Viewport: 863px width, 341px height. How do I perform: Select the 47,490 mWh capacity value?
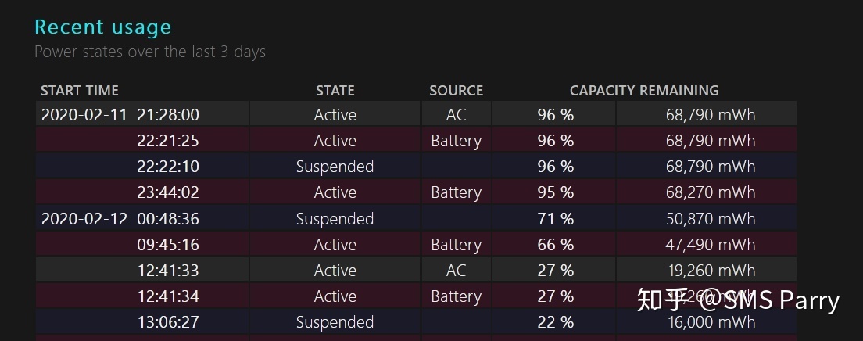711,245
